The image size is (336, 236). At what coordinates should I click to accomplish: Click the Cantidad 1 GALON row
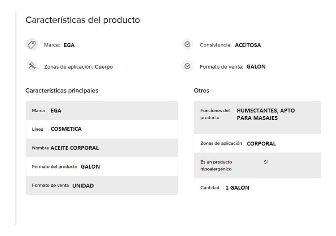pyautogui.click(x=257, y=188)
